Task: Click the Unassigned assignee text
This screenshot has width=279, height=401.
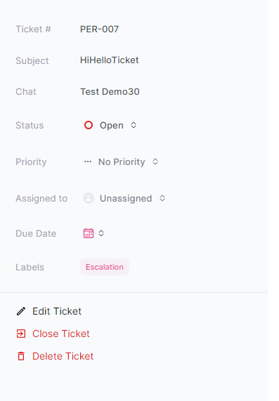Action: [x=126, y=198]
